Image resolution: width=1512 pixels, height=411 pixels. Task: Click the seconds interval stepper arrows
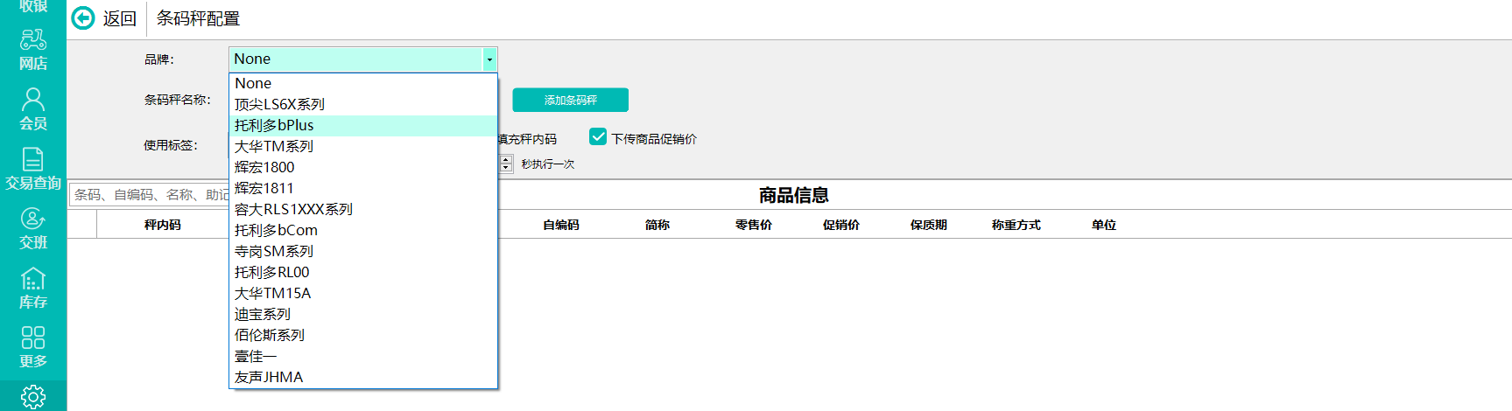[x=506, y=164]
